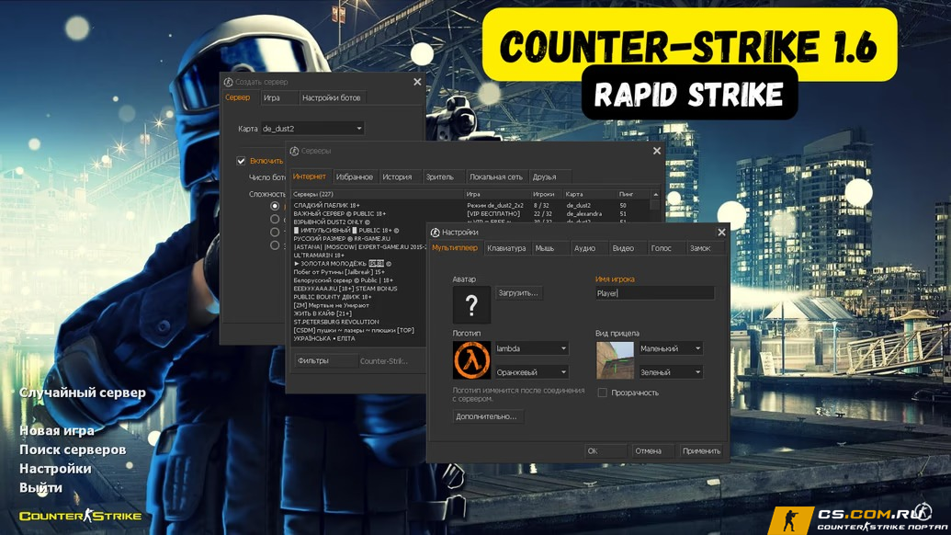Click the selected Сложность radio button
The image size is (951, 535).
[x=275, y=206]
